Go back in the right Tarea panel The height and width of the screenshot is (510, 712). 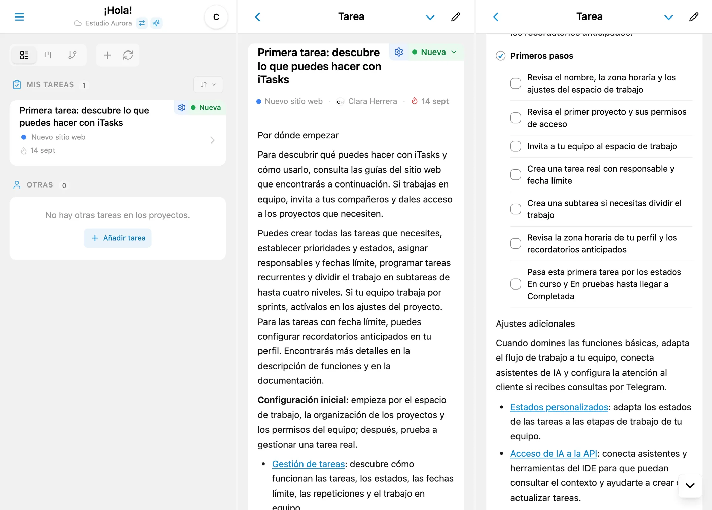tap(496, 17)
